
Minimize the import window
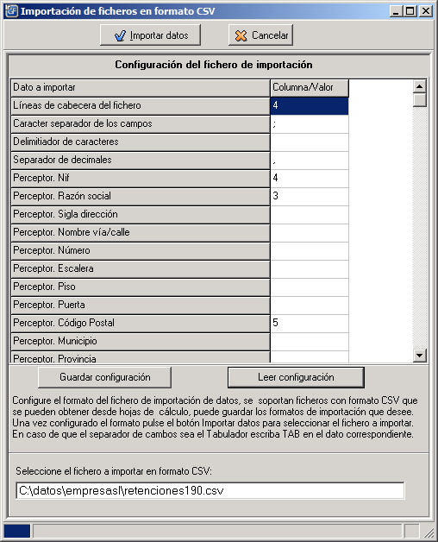(x=397, y=11)
